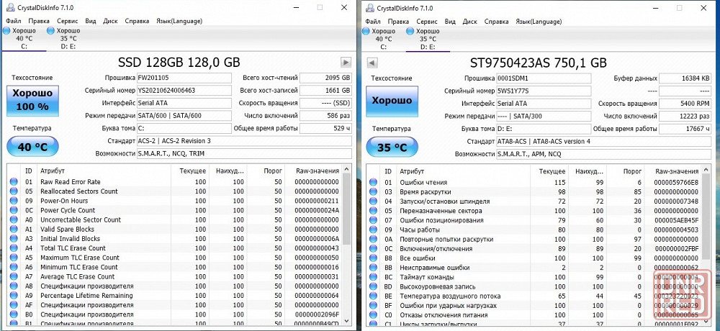Click Хорошо 100 % health status button

32,101
